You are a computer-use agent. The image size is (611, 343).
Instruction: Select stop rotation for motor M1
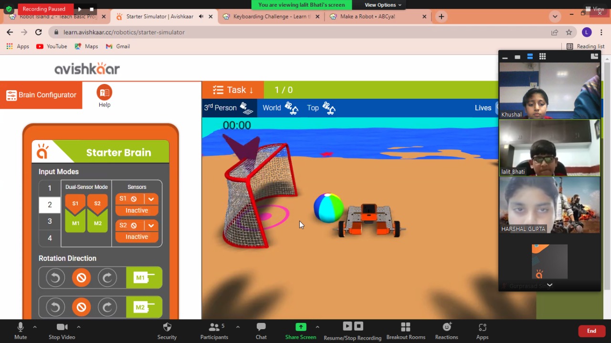point(81,278)
